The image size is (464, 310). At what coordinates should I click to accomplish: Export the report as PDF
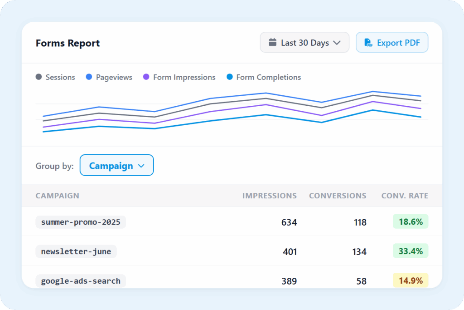coord(392,43)
